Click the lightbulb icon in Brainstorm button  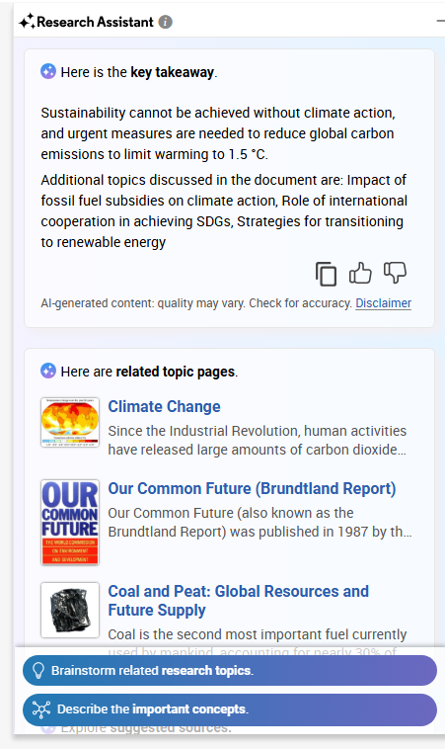(x=38, y=671)
